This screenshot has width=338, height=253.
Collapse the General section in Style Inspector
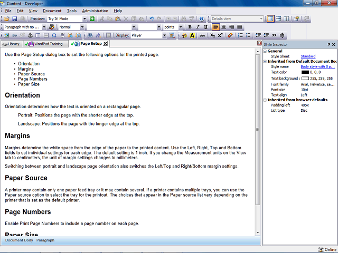click(x=265, y=51)
